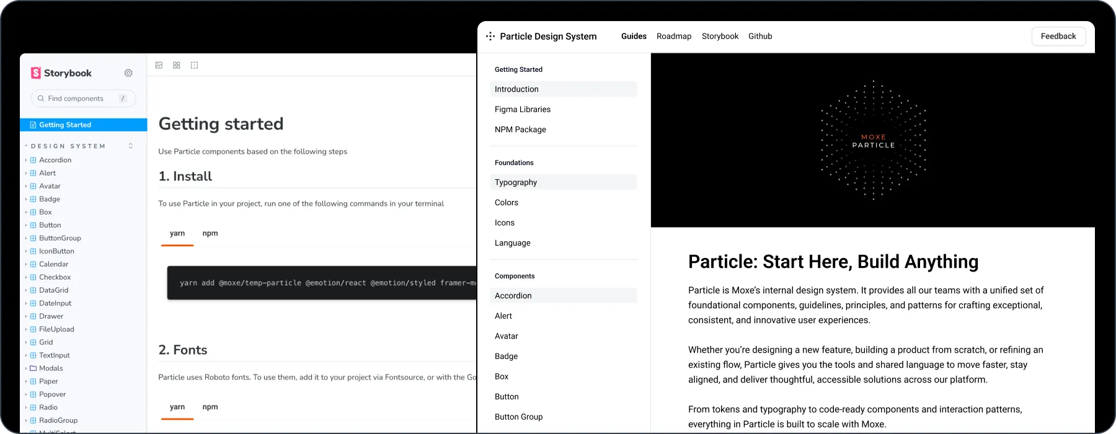Open Github in Particle top navigation

(x=760, y=37)
